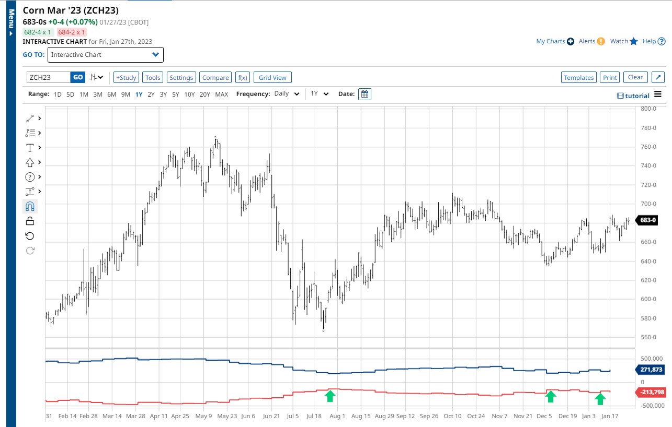Viewport: 672px width, 427px height.
Task: Set range to 5Y
Action: click(x=176, y=94)
